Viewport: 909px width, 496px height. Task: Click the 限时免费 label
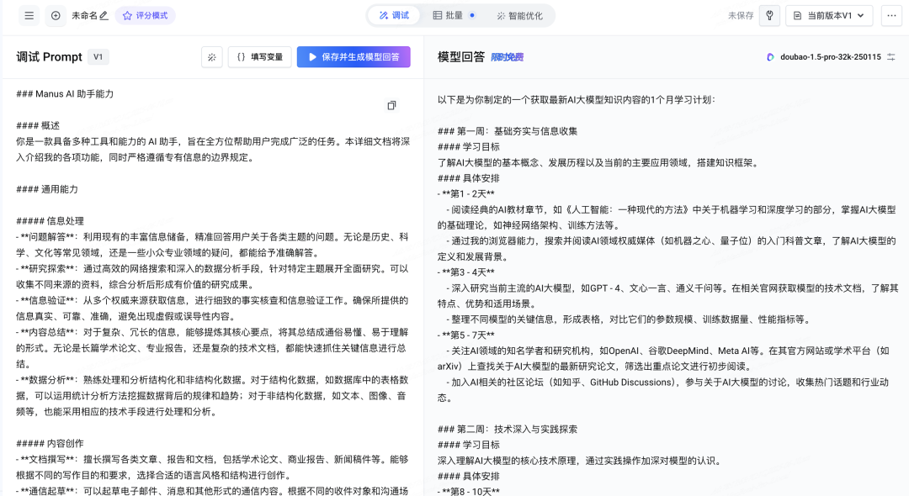pos(508,56)
